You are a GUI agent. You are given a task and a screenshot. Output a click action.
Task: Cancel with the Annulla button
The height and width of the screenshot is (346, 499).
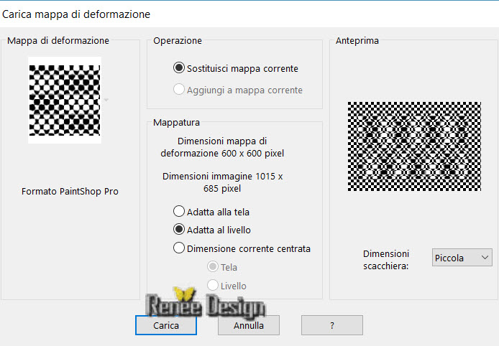[249, 325]
